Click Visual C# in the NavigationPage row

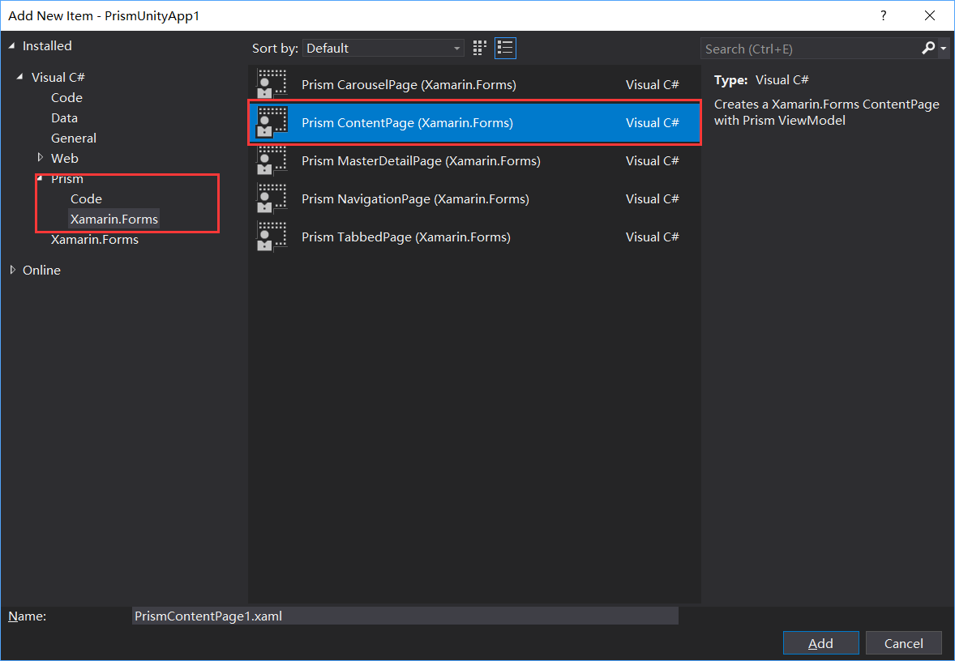653,199
